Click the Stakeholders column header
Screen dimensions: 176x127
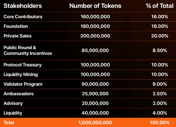click(23, 6)
